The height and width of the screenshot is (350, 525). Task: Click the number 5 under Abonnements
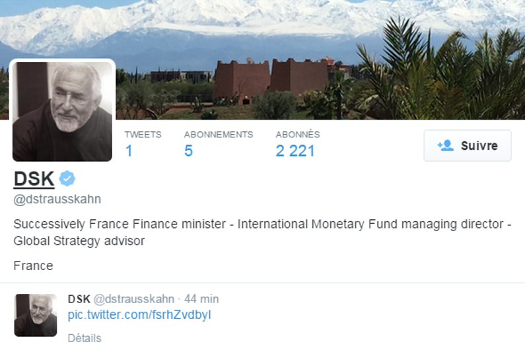tap(188, 151)
